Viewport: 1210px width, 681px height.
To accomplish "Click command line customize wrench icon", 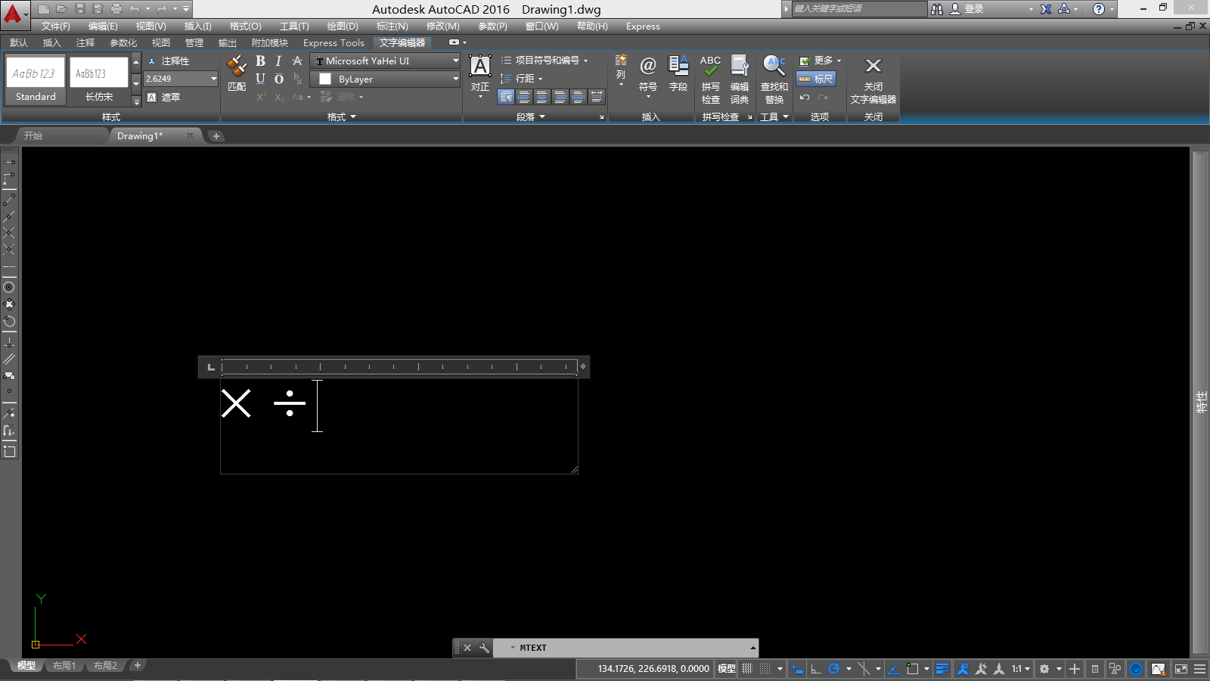I will tap(484, 648).
